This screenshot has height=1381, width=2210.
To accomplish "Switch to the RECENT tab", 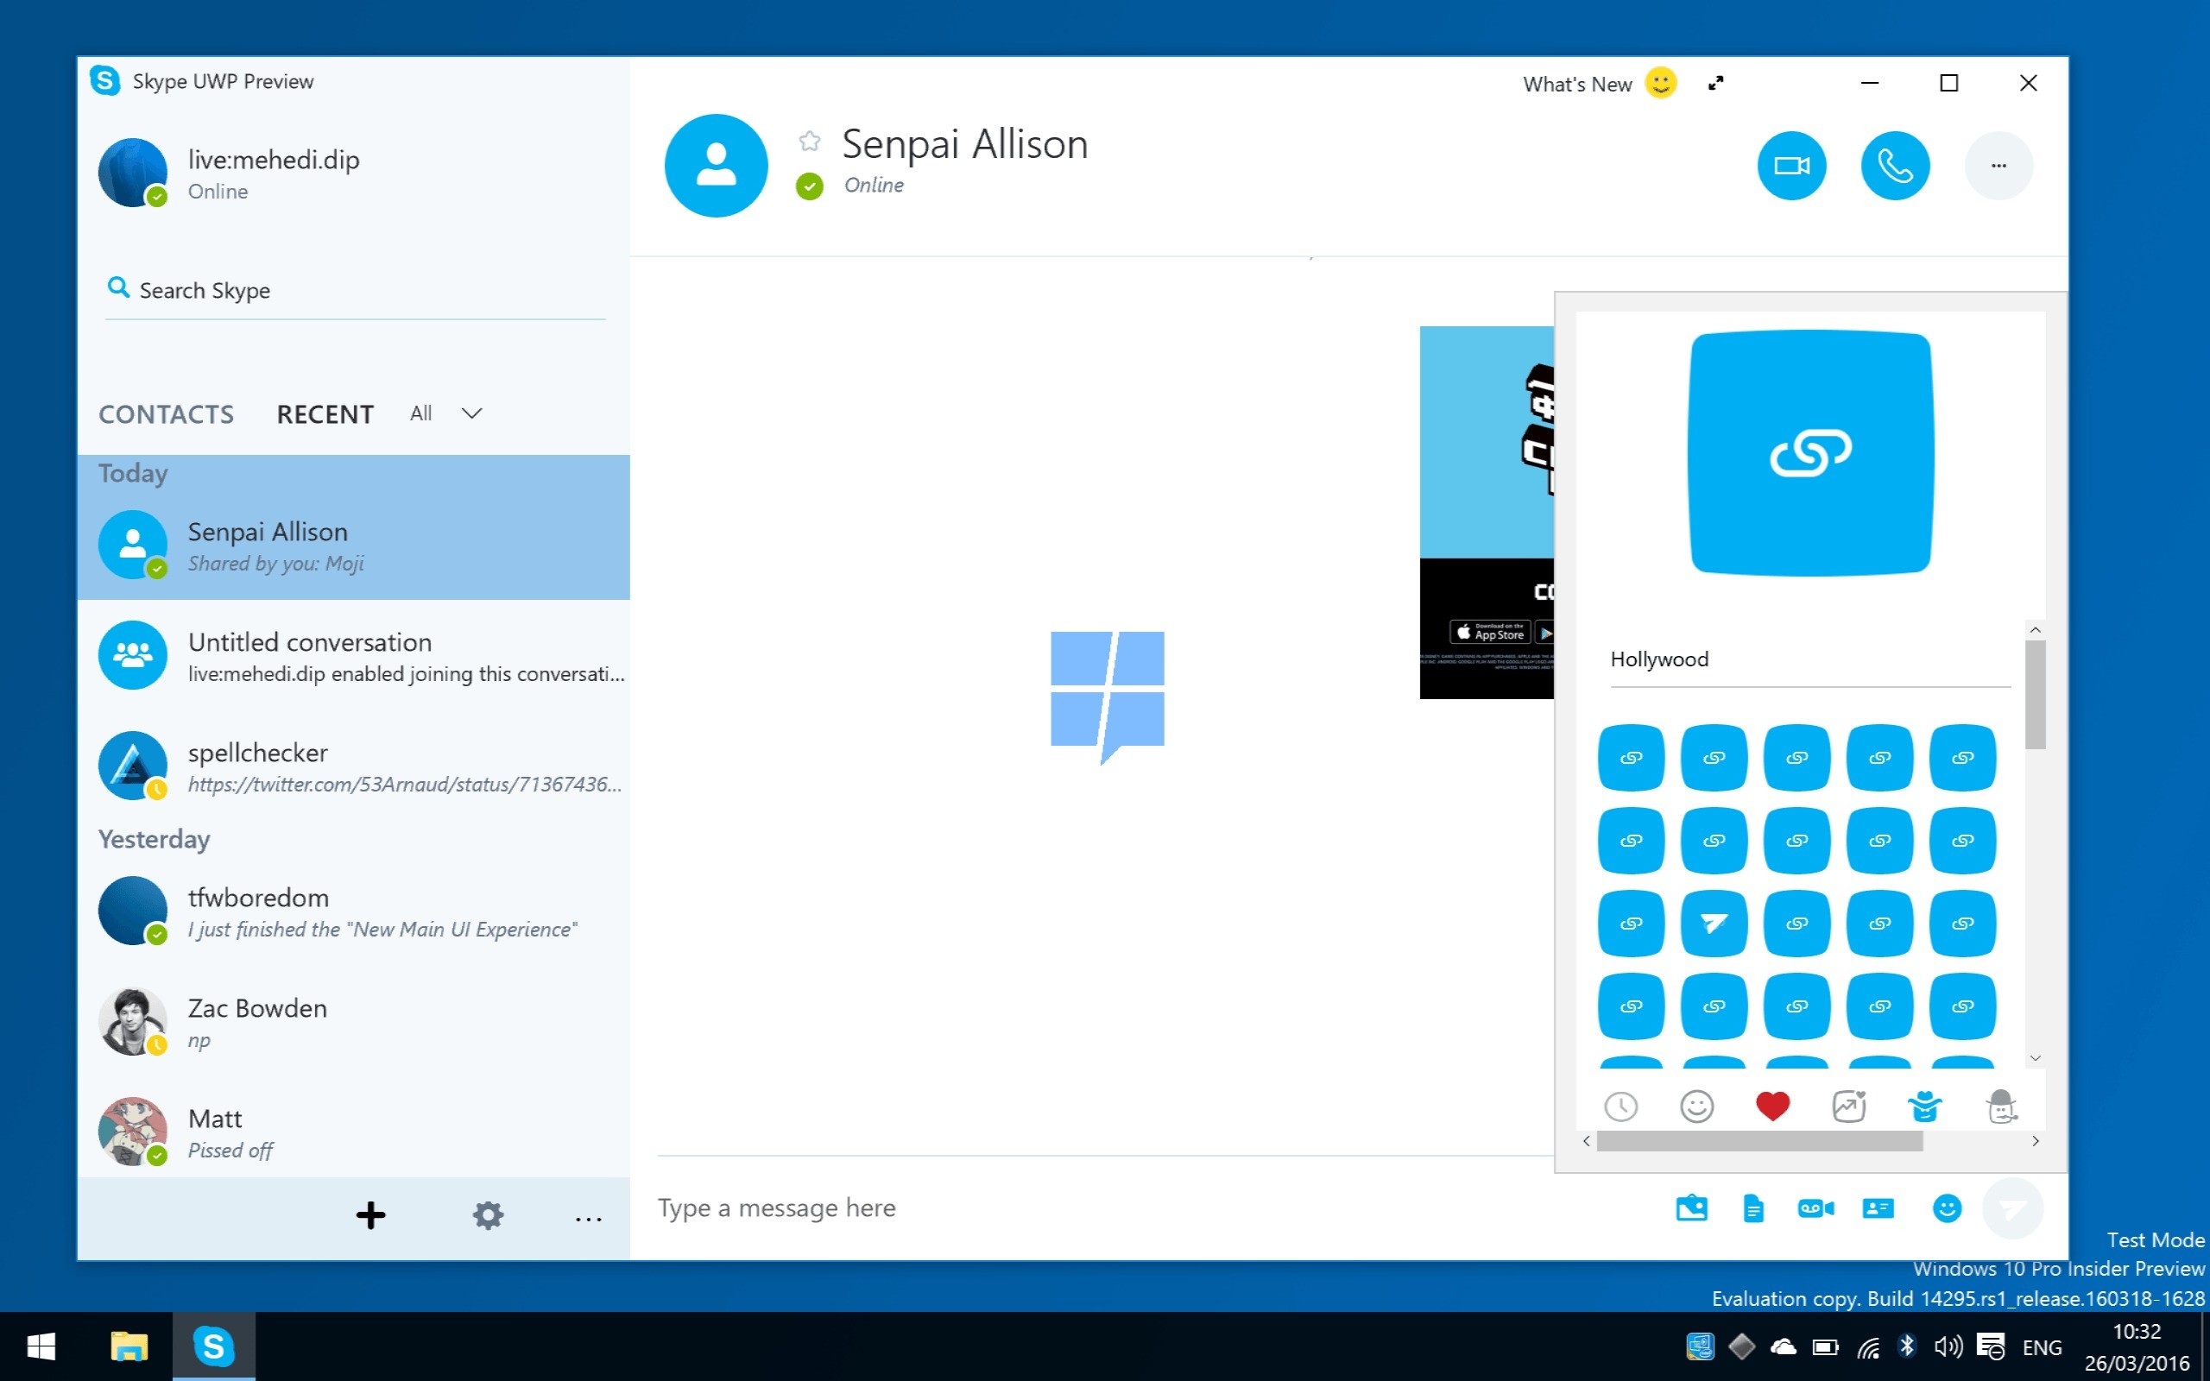I will [325, 414].
